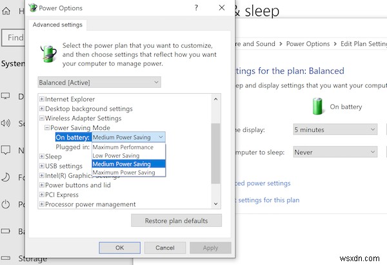Click the Battery icon in Settings sidebar
This screenshot has width=387, height=265.
(6, 231)
